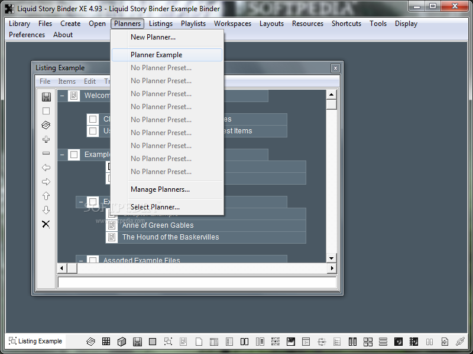Open the Library menu
The height and width of the screenshot is (354, 473).
(x=20, y=24)
